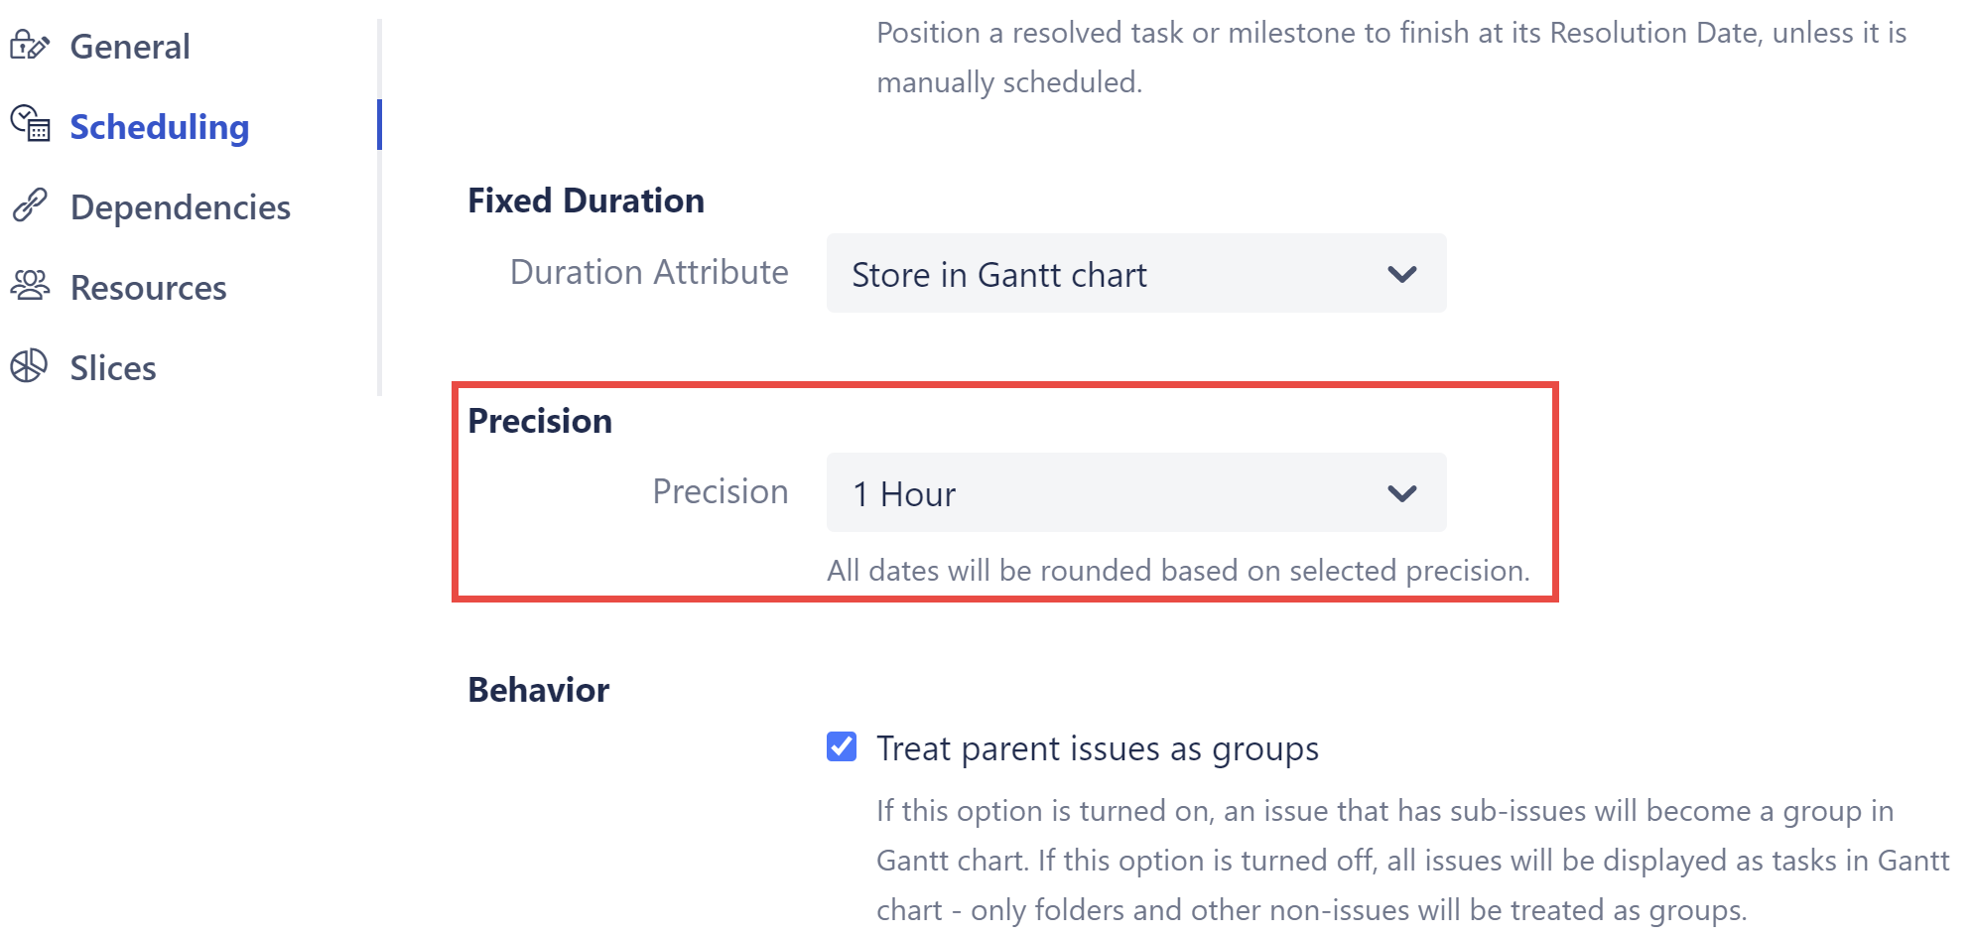1975x938 pixels.
Task: Click the chevron arrow beside 1 Hour
Action: [1401, 493]
